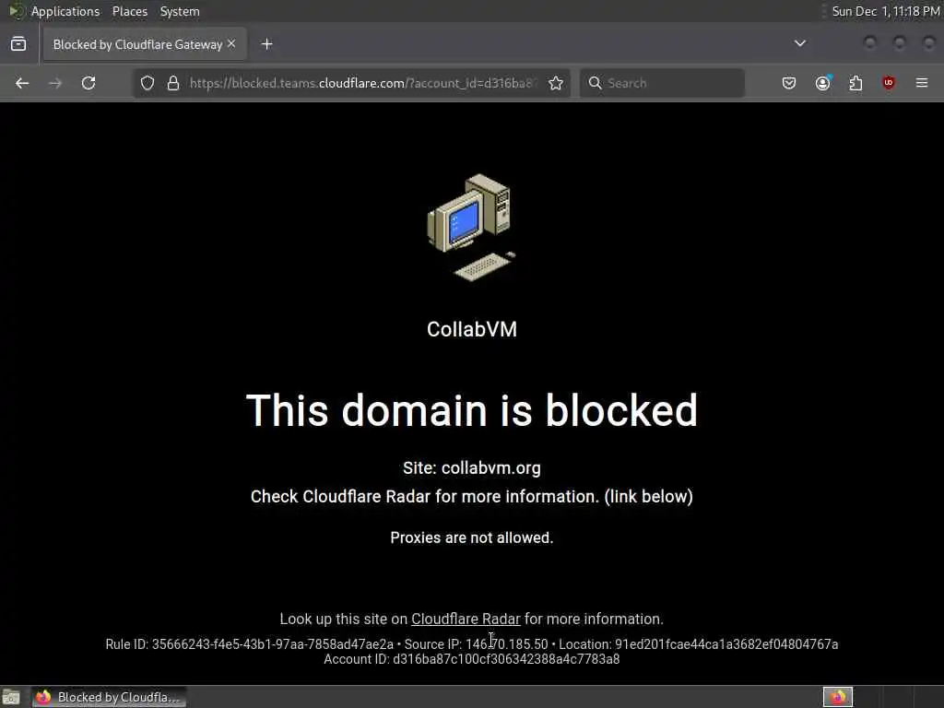Open Firefox hamburger application menu
Image resolution: width=944 pixels, height=708 pixels.
pyautogui.click(x=922, y=83)
